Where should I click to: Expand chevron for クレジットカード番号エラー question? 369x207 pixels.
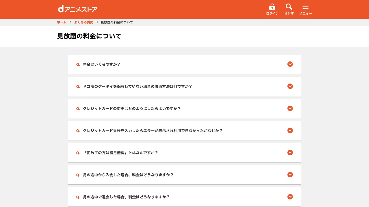pos(290,130)
